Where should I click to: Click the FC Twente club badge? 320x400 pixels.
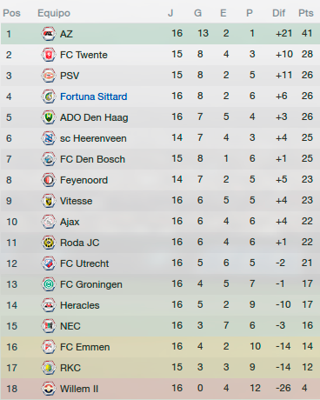[x=49, y=55]
